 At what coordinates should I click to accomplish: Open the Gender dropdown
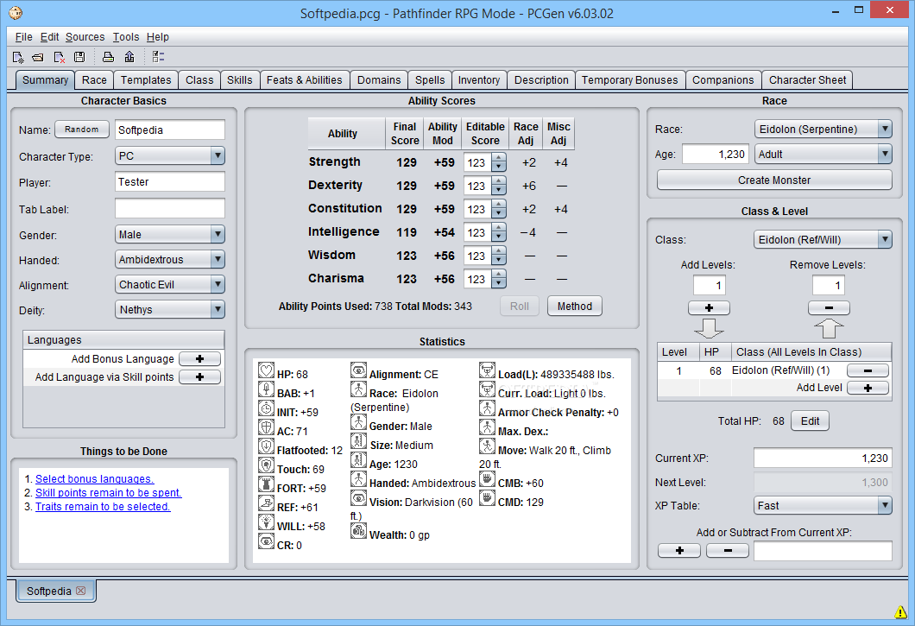pos(170,235)
